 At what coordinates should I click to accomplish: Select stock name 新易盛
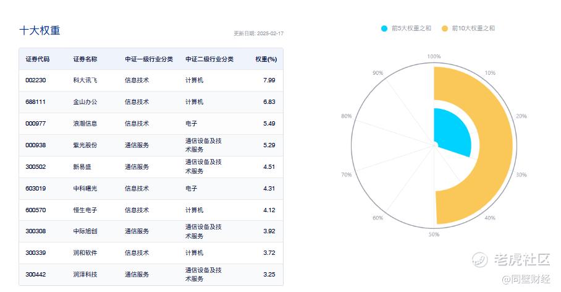coord(82,166)
